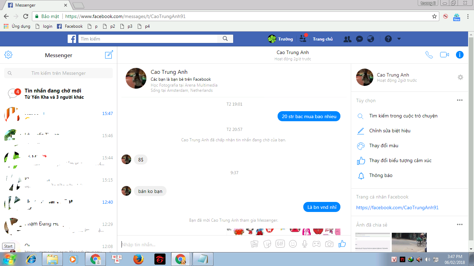
Task: Focus the Nhập tin nhắn message box
Action: [184, 245]
